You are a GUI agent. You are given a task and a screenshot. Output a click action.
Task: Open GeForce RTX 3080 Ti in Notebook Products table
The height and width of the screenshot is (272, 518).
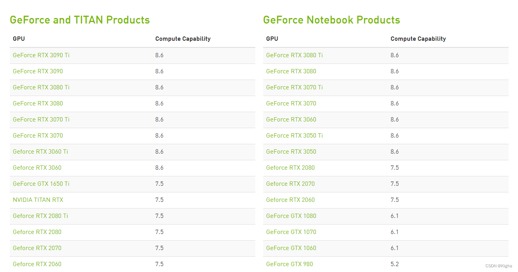[x=294, y=55]
